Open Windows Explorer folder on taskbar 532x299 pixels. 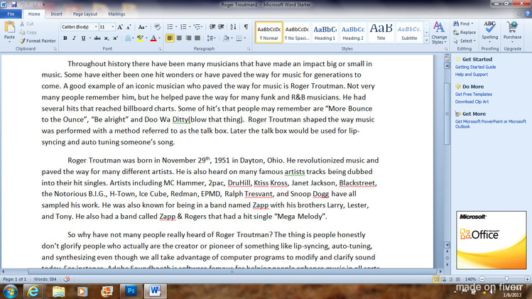point(58,291)
